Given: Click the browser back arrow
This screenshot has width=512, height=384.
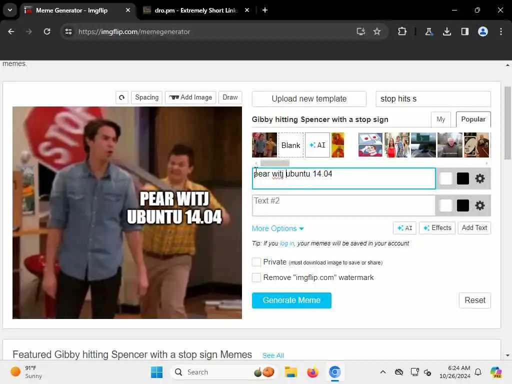Looking at the screenshot, I should pyautogui.click(x=11, y=31).
